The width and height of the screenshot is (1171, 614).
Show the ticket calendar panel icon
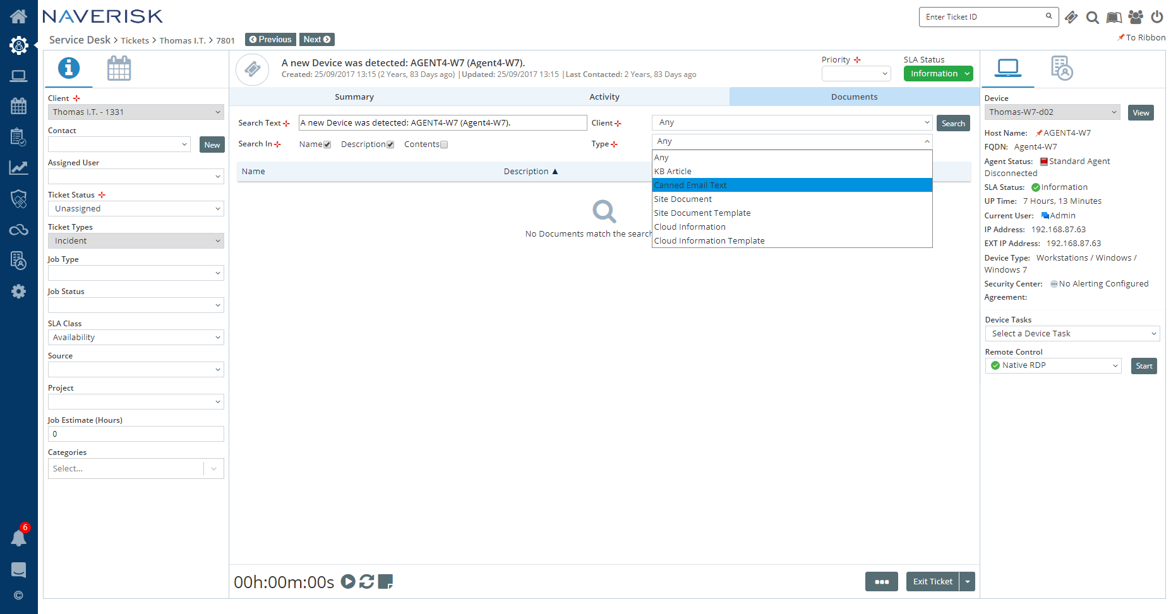[119, 68]
